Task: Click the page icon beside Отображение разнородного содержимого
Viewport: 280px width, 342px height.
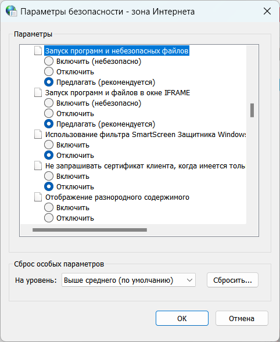Action: (x=38, y=197)
